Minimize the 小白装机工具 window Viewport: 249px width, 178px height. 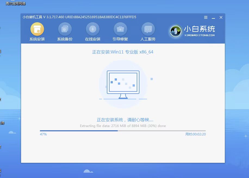pos(213,18)
